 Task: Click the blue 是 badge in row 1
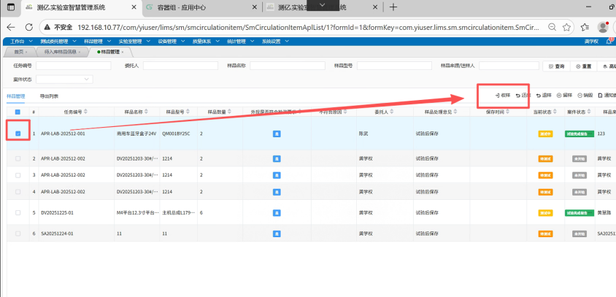point(277,134)
